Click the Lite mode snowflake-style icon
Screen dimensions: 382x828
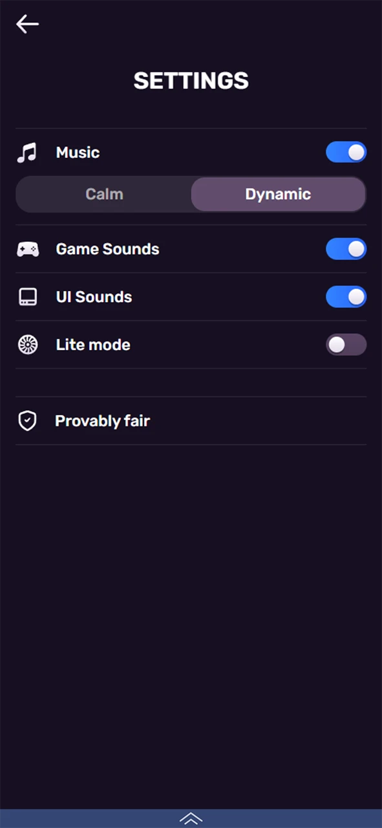(x=27, y=344)
